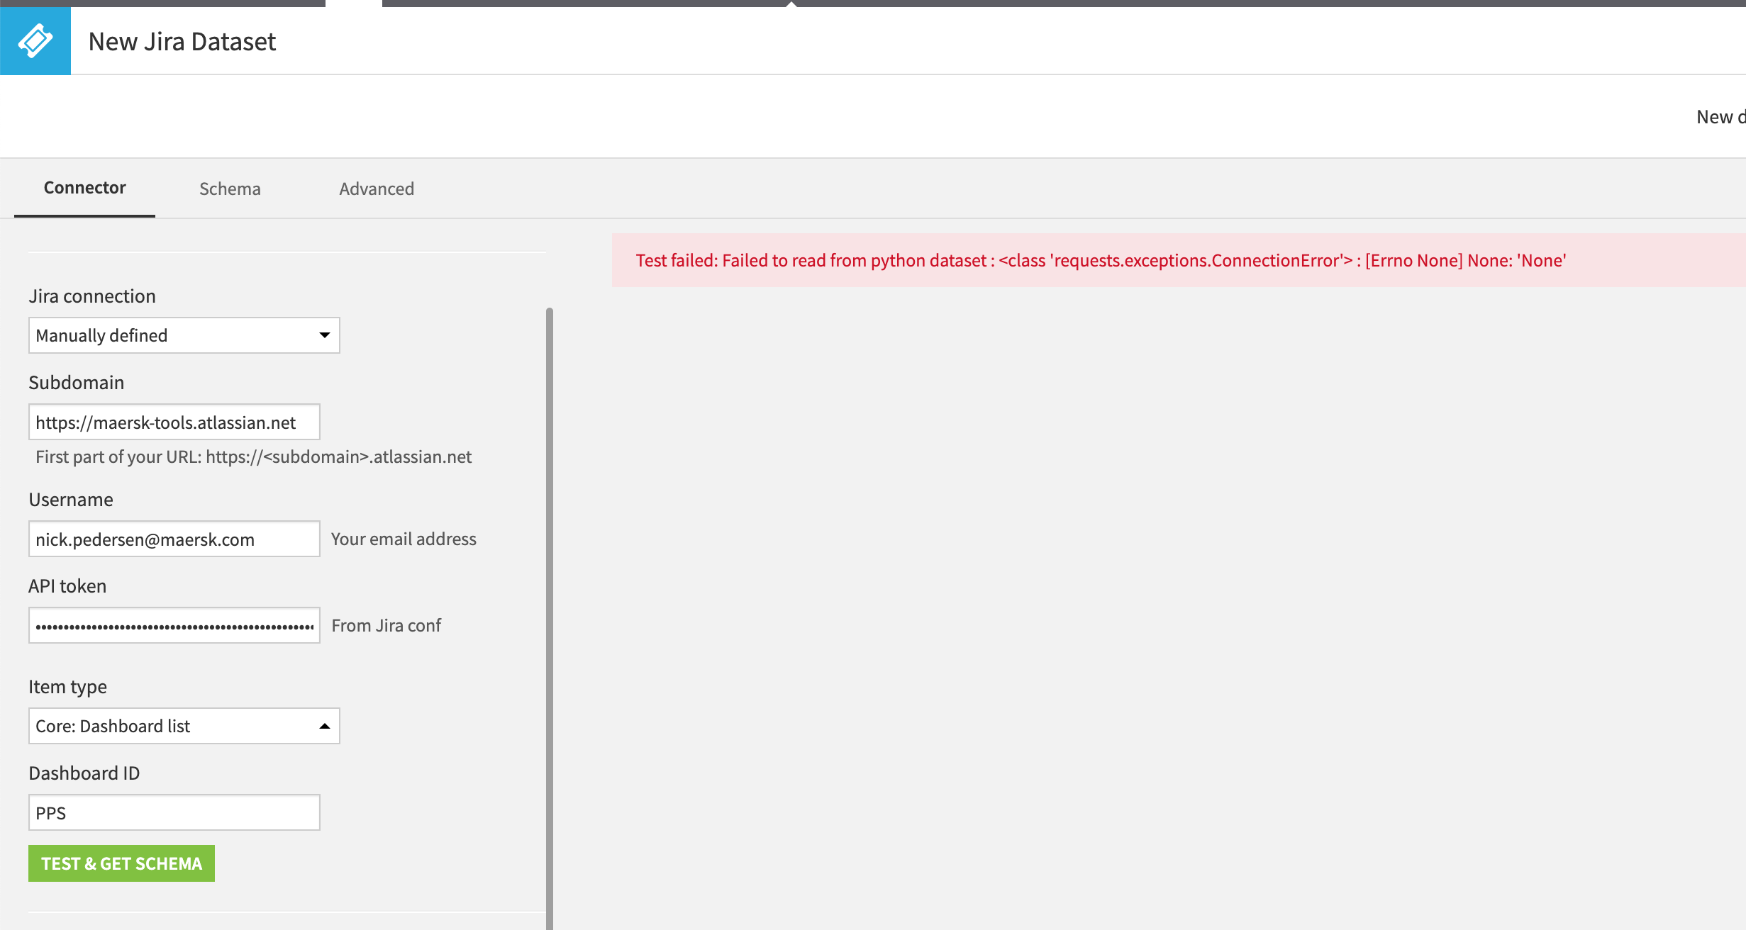Screen dimensions: 1746x930
Task: Click the 'Item type' label
Action: [67, 687]
